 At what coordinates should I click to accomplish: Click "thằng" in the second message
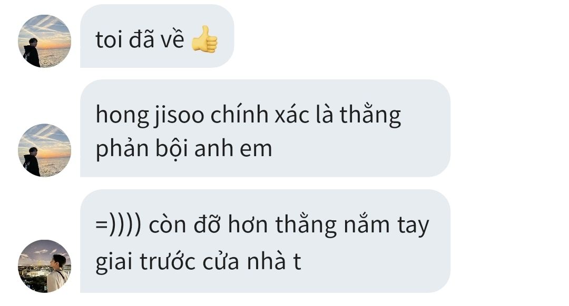(x=370, y=115)
